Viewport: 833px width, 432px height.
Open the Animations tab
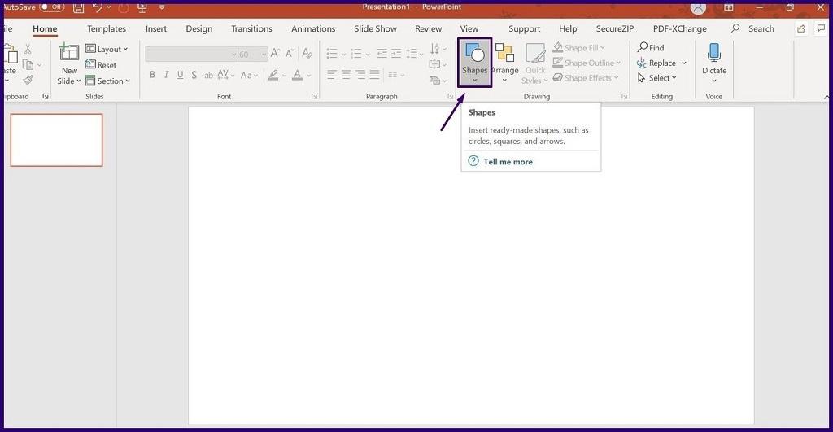pyautogui.click(x=313, y=28)
